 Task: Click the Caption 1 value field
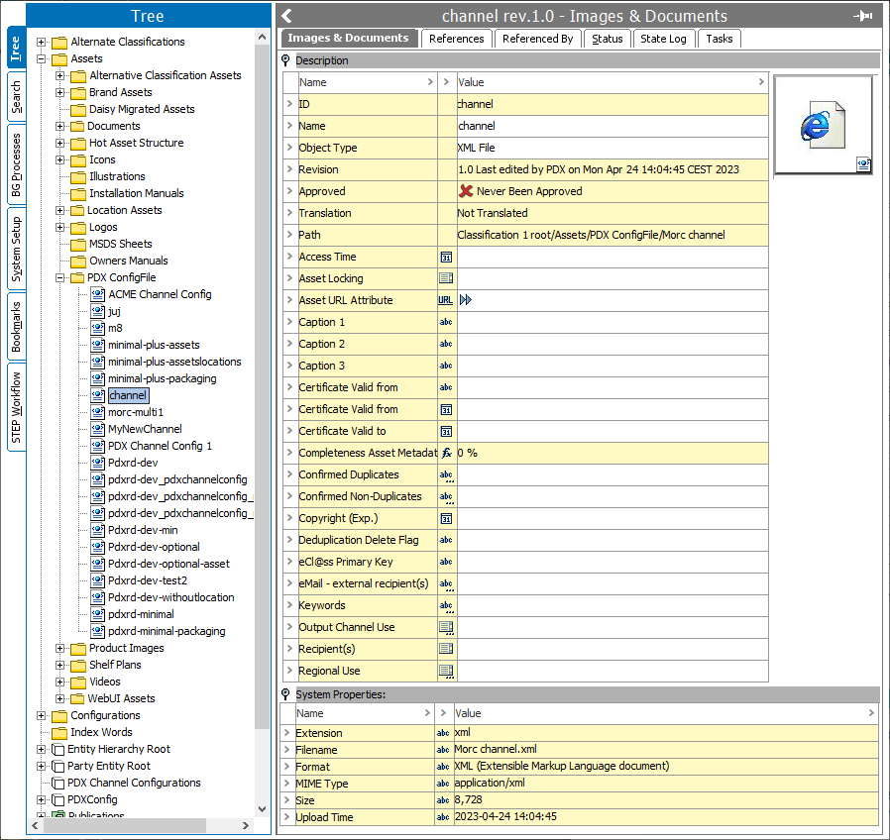click(612, 322)
